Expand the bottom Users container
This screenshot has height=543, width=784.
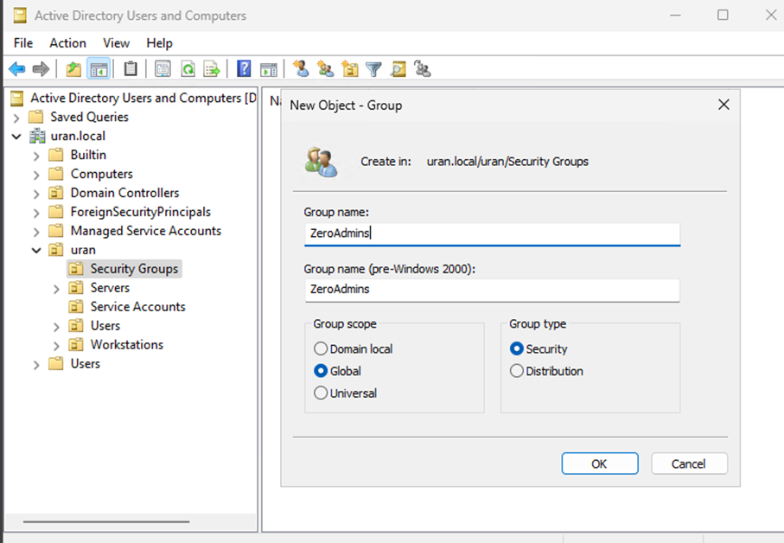(x=36, y=365)
